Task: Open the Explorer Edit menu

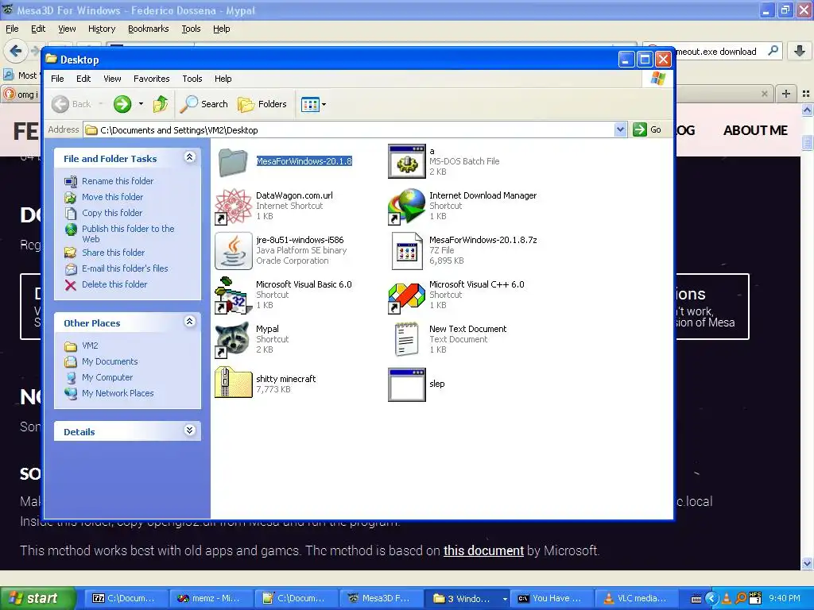Action: click(x=83, y=79)
